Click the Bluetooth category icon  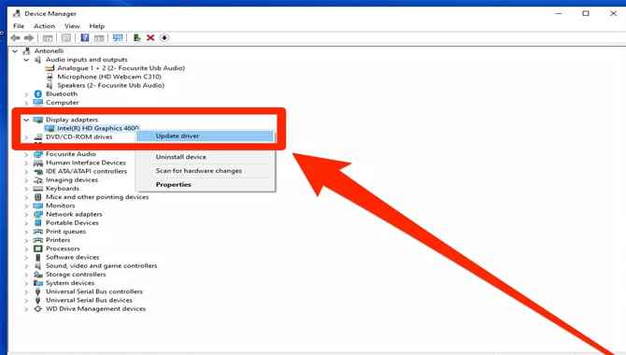[38, 93]
